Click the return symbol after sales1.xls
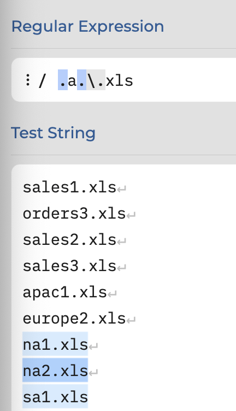 121,189
